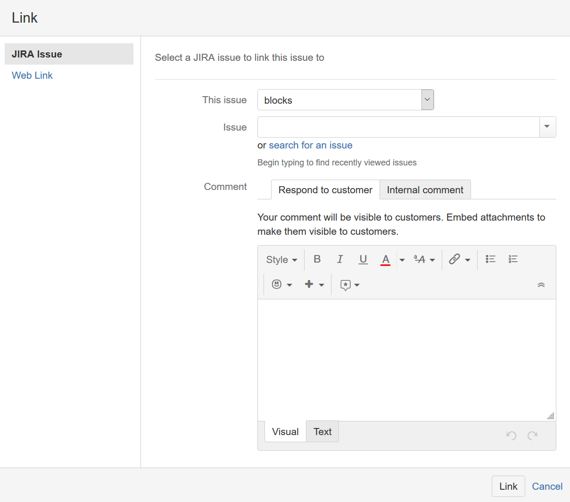The height and width of the screenshot is (502, 570).
Task: Open the 'blocks' link type dropdown
Action: [346, 100]
